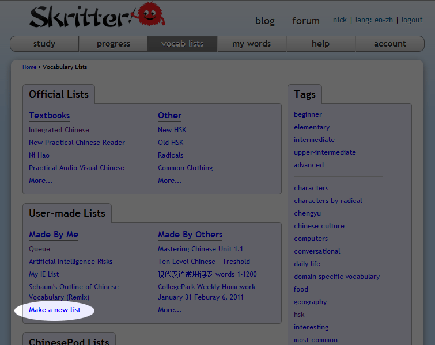Screen dimensions: 435x345
Task: Open the study tab
Action: click(44, 44)
